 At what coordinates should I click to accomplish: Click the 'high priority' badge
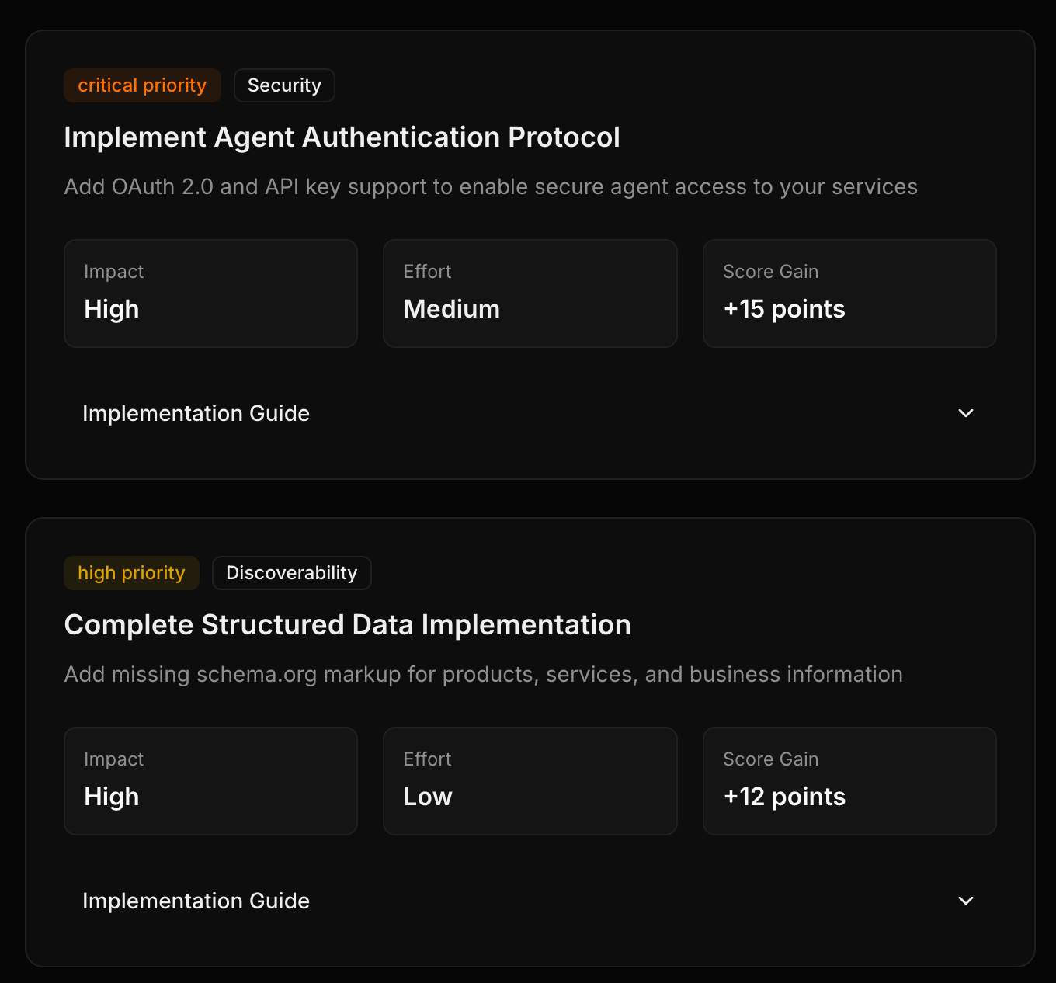(x=131, y=573)
